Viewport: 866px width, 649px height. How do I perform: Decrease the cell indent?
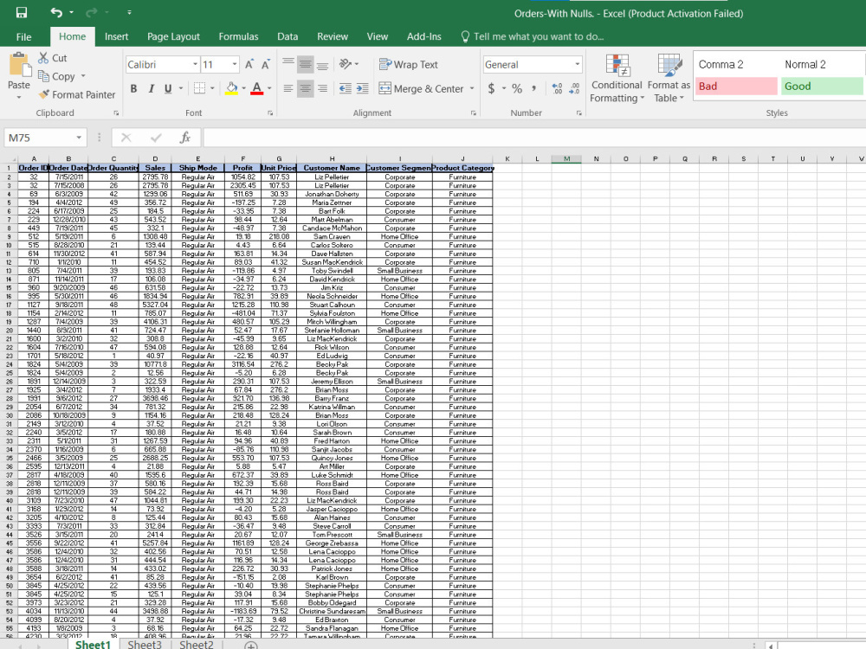point(346,88)
